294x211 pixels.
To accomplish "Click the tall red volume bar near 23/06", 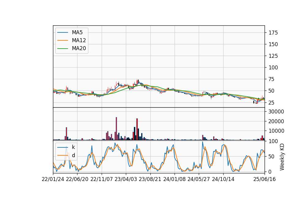I will point(137,129).
